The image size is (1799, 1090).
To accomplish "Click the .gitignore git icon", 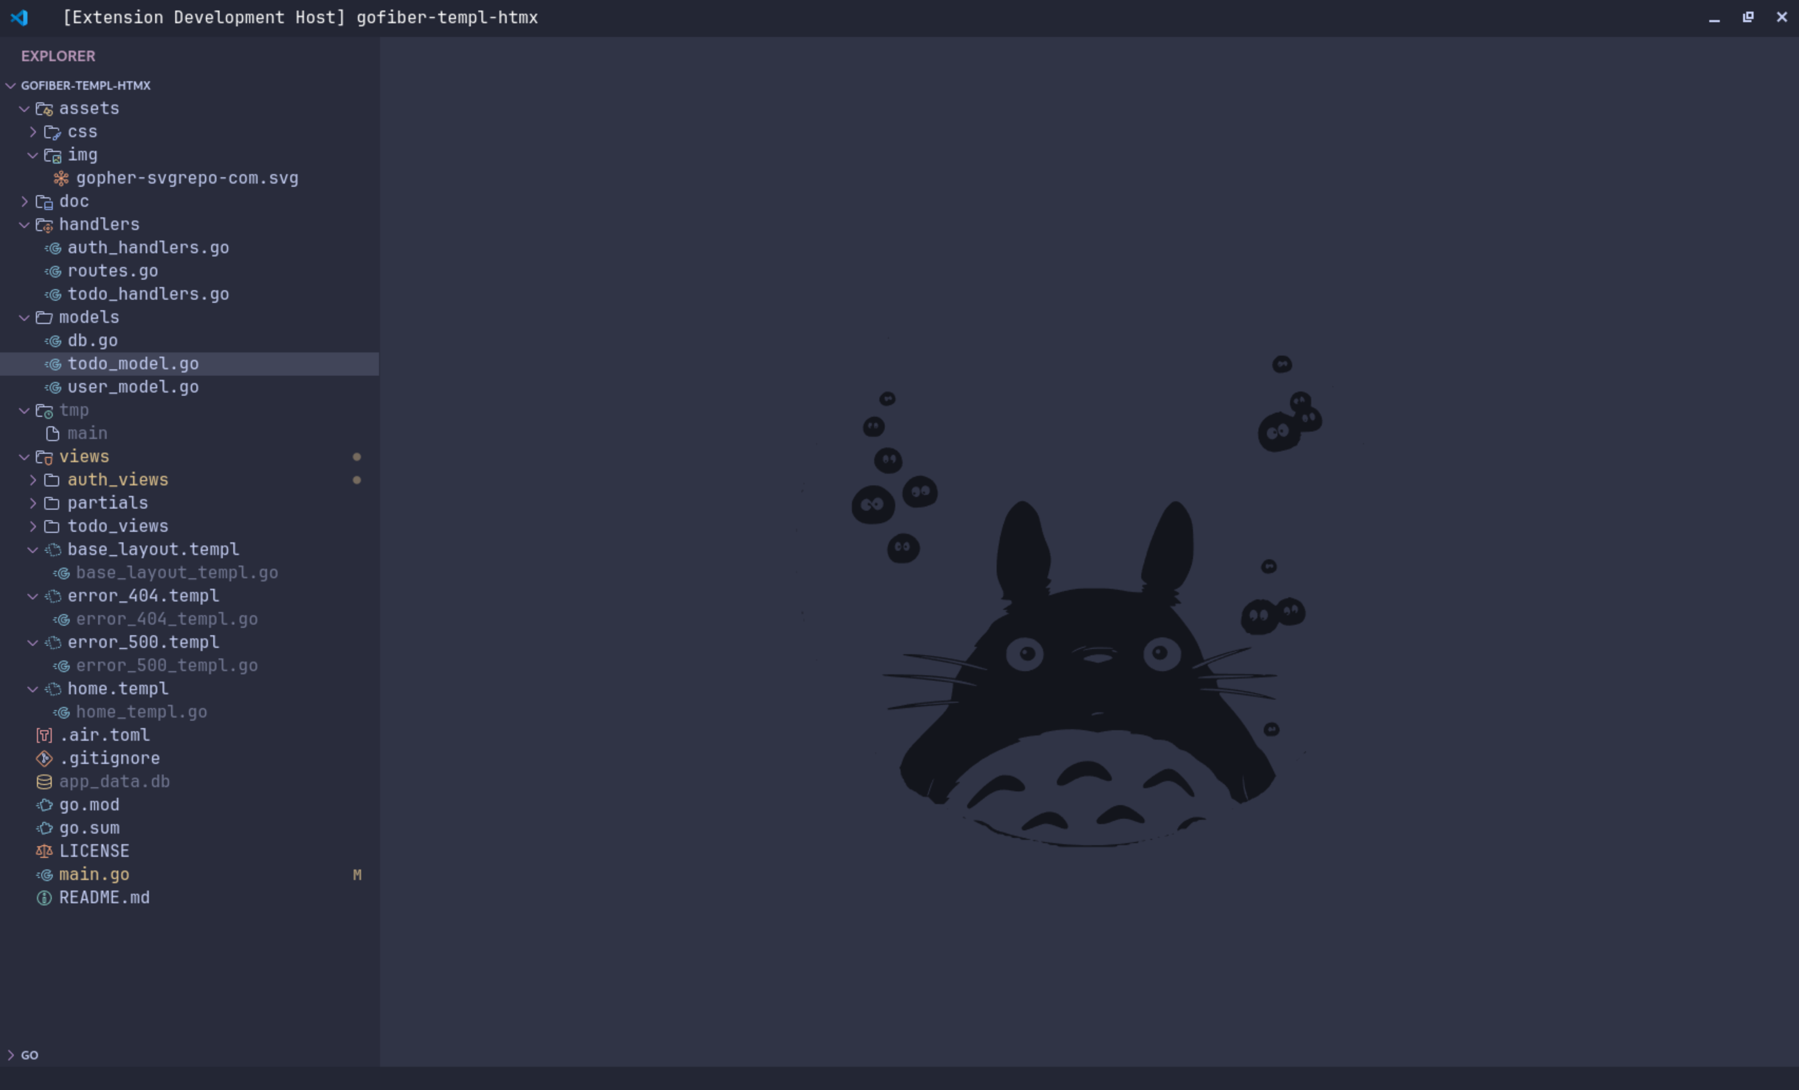I will pos(44,759).
